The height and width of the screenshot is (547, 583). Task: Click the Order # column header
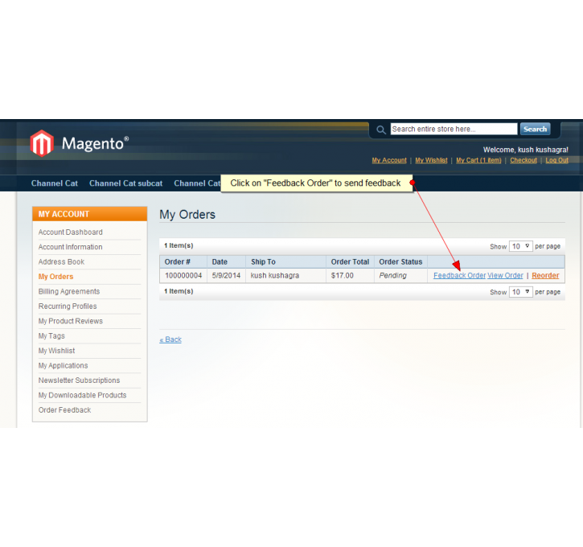click(x=183, y=261)
